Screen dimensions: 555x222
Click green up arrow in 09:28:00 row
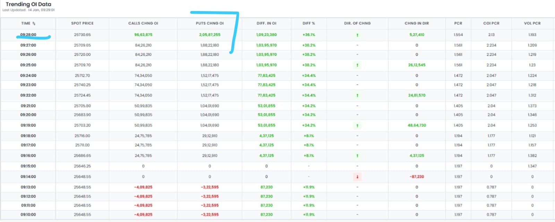coord(357,35)
